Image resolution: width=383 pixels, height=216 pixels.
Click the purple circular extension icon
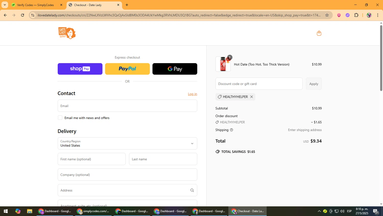348,15
